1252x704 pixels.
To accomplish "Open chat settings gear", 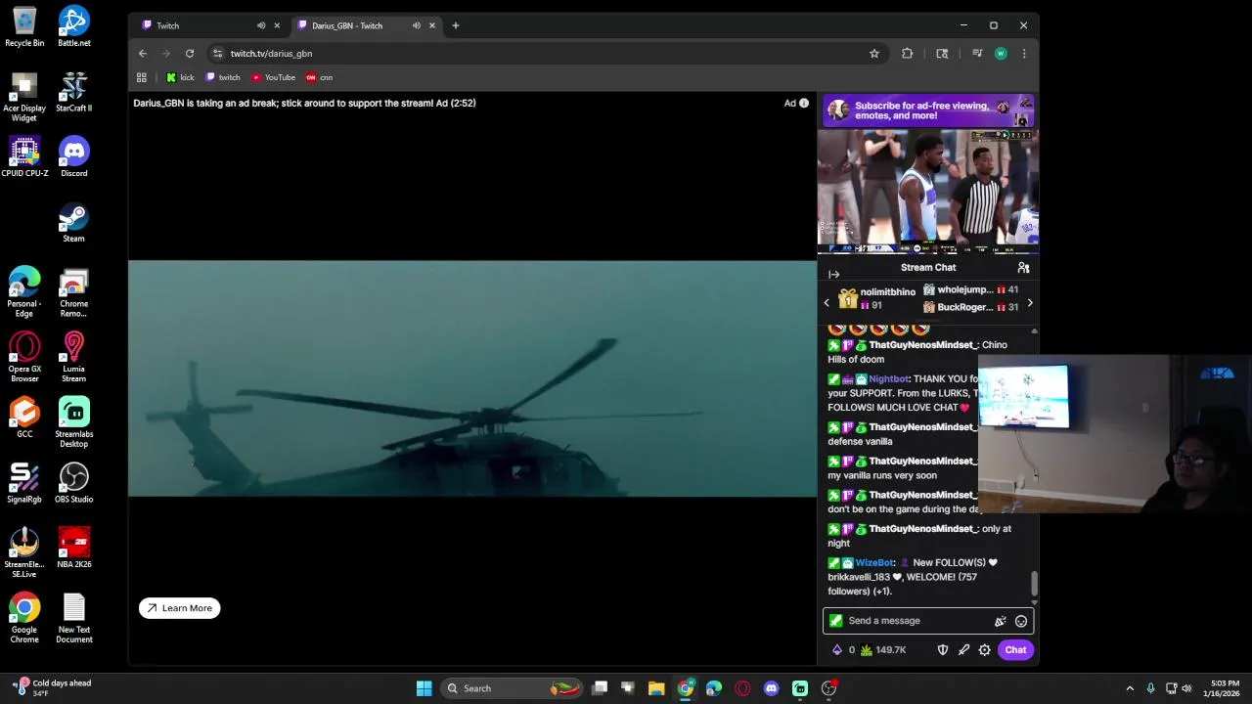I will 985,650.
